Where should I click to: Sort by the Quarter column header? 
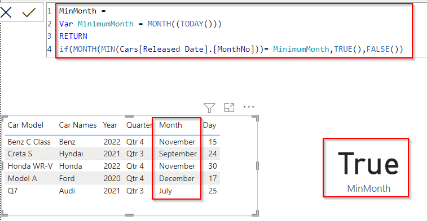pos(139,125)
